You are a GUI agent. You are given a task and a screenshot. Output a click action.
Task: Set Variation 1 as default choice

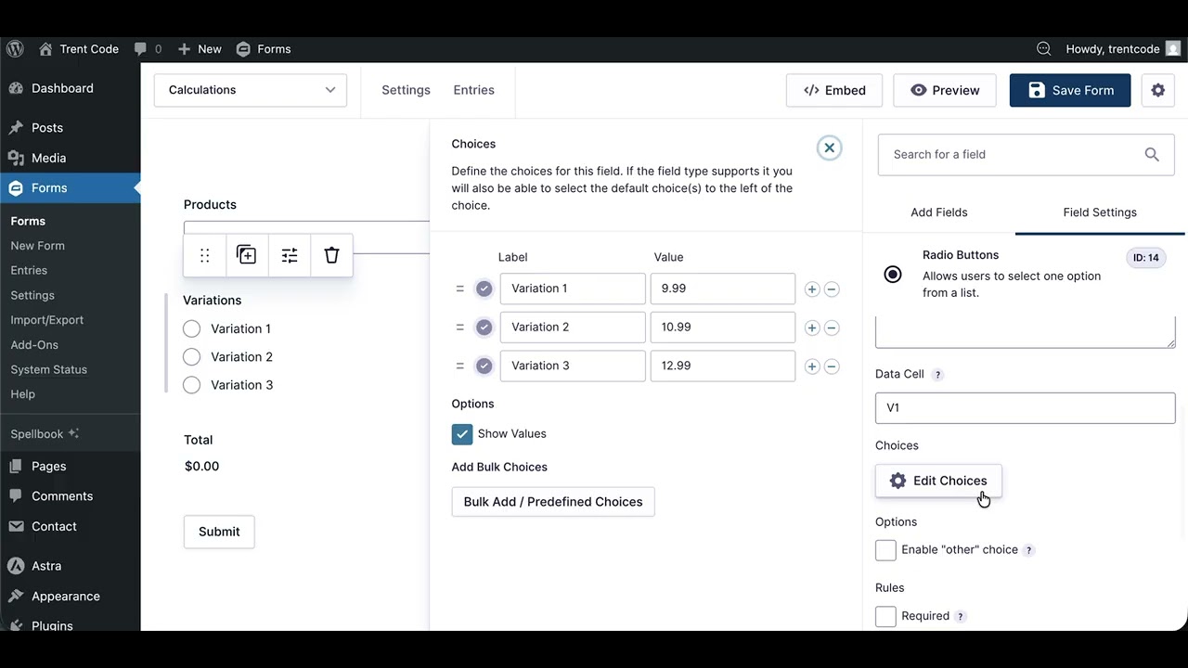coord(484,289)
